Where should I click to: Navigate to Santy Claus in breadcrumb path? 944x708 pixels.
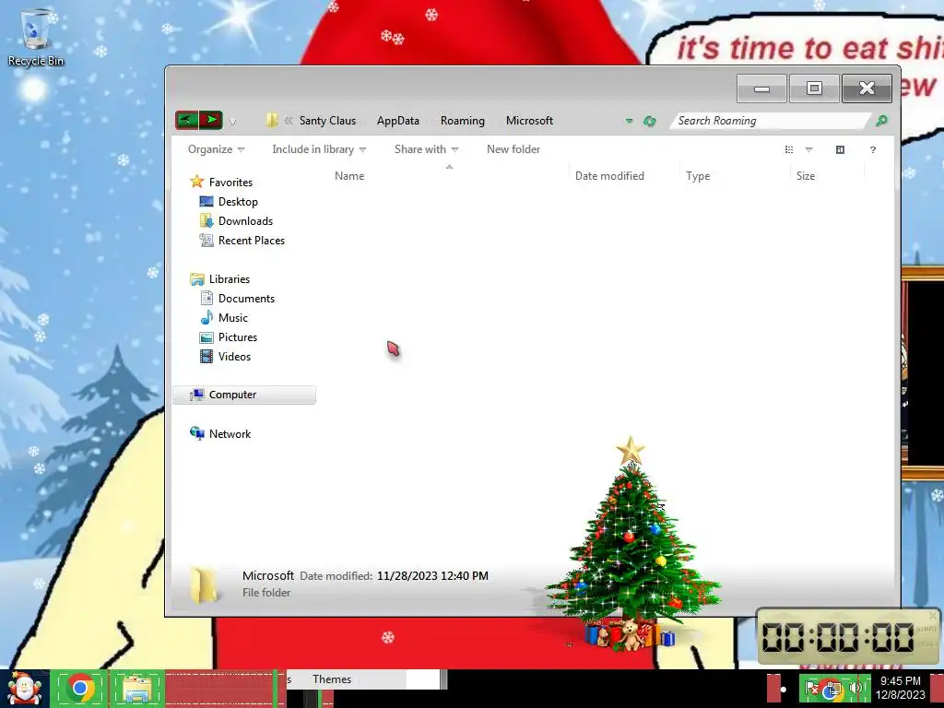(327, 121)
